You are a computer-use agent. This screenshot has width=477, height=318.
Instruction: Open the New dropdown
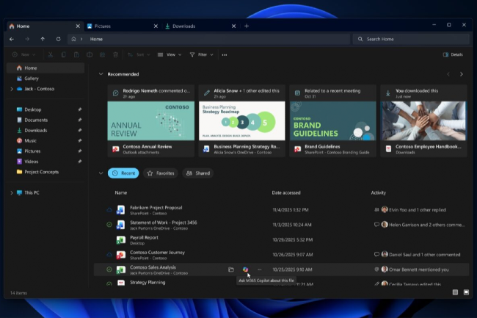(x=23, y=55)
